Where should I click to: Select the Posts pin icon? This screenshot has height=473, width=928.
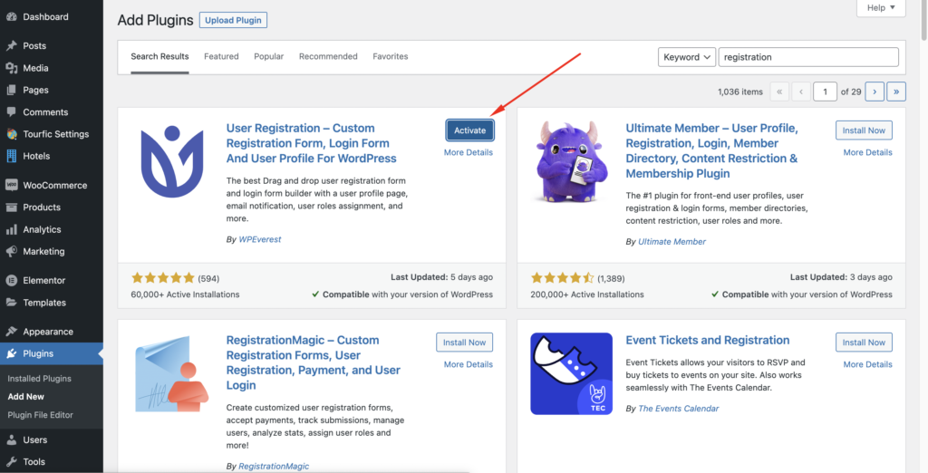coord(11,45)
